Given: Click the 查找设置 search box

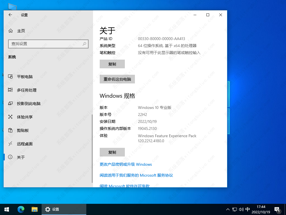Looking at the screenshot, I should tap(48, 44).
